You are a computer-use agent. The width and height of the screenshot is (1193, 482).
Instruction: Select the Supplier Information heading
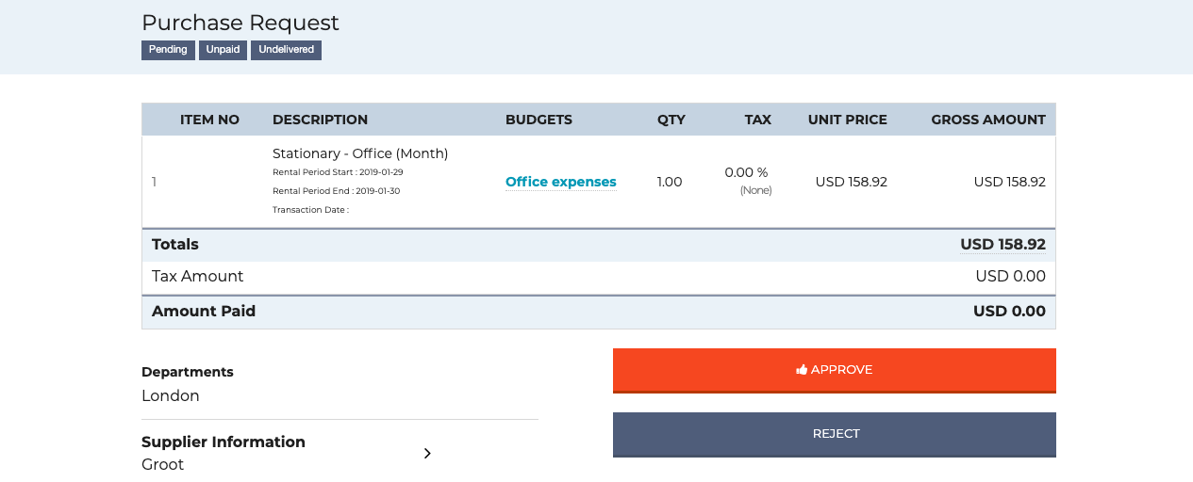tap(224, 442)
